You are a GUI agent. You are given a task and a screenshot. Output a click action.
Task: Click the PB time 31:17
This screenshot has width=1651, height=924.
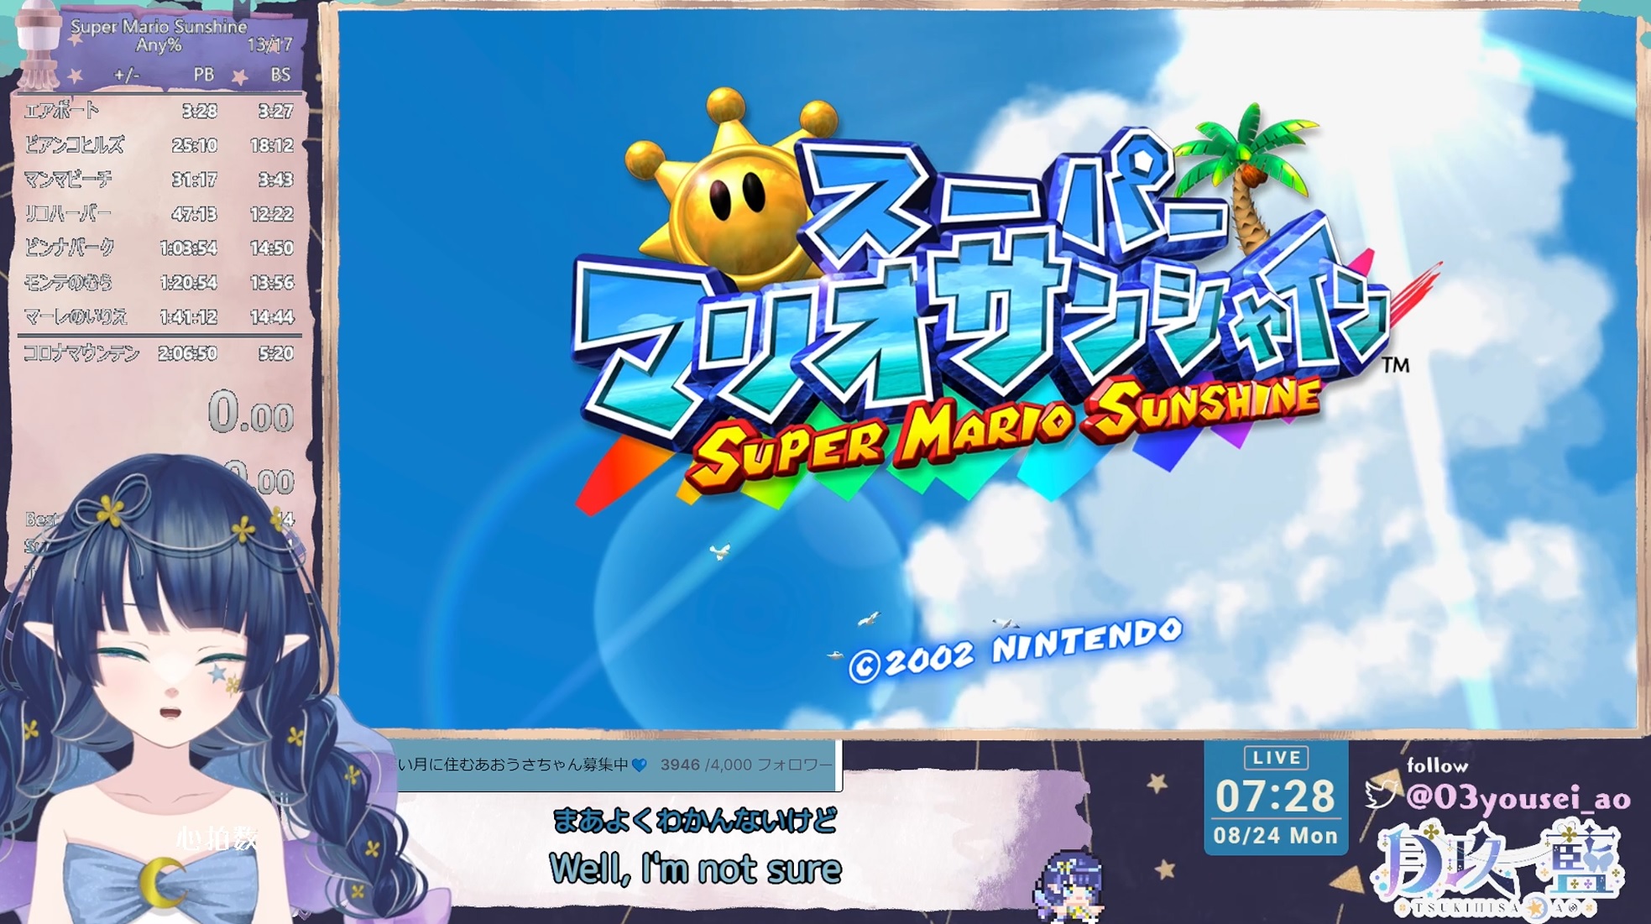(x=194, y=180)
